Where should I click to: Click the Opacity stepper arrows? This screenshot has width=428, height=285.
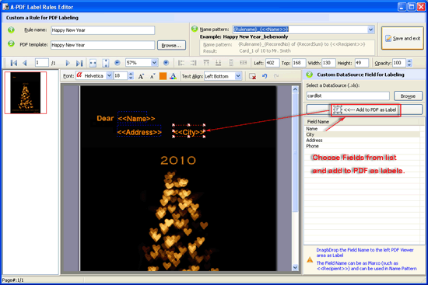point(409,63)
